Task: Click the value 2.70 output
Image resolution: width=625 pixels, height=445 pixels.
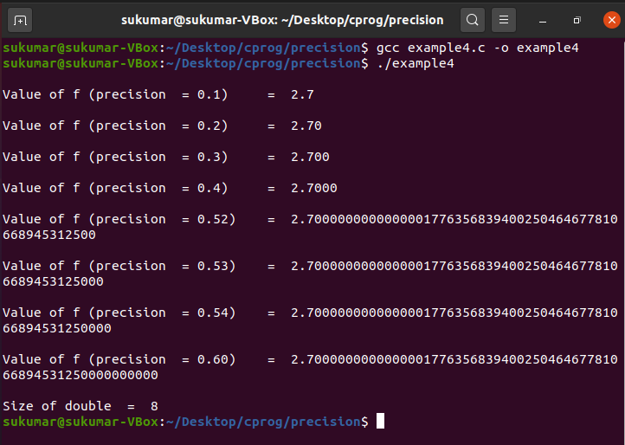Action: (x=306, y=126)
